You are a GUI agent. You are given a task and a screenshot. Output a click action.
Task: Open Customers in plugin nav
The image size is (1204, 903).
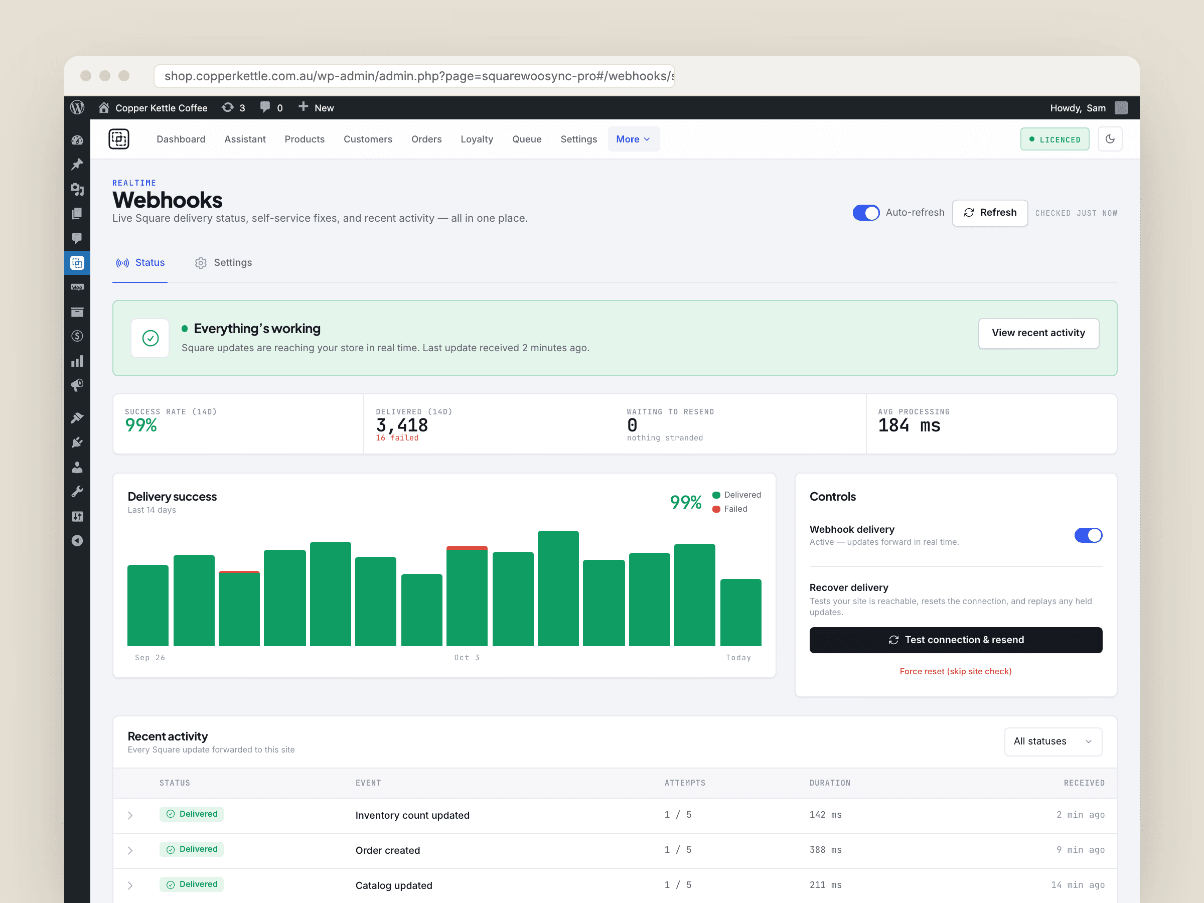tap(367, 139)
